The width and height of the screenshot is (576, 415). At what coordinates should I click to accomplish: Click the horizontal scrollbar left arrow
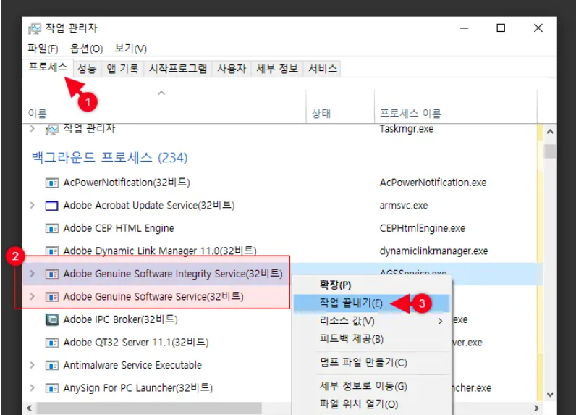30,408
